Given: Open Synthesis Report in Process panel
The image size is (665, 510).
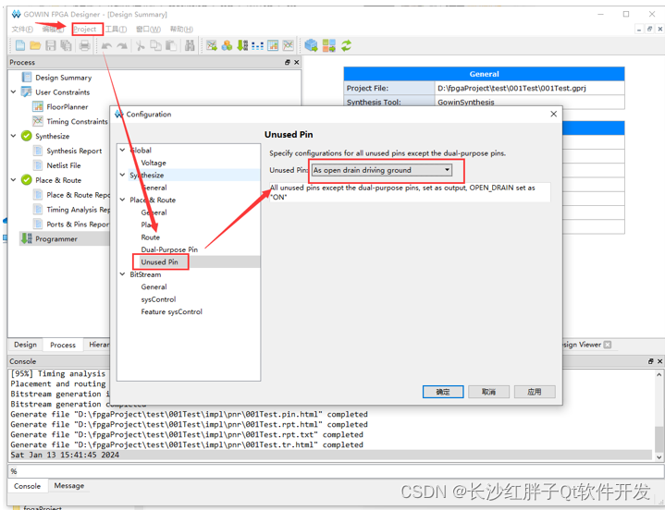Looking at the screenshot, I should [x=74, y=151].
